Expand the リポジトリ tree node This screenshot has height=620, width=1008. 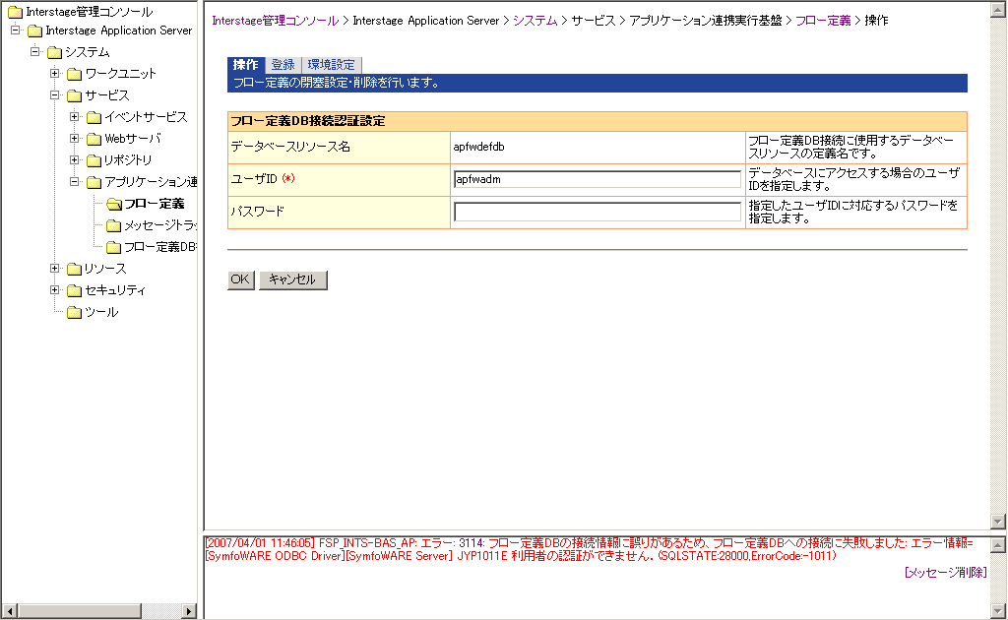click(x=75, y=159)
